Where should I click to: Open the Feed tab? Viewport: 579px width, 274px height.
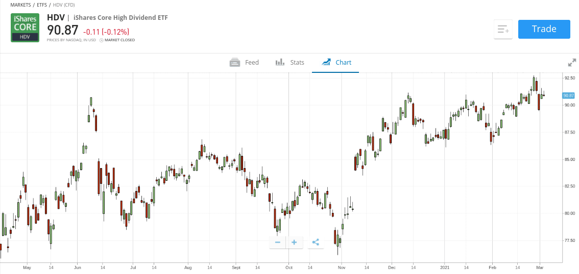[244, 62]
